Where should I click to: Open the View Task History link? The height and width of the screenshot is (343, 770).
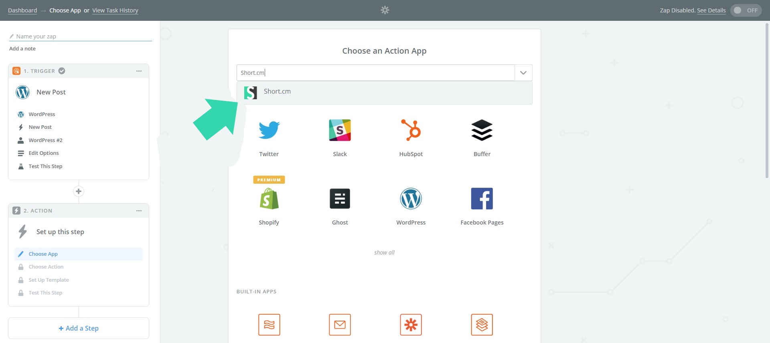(x=115, y=10)
